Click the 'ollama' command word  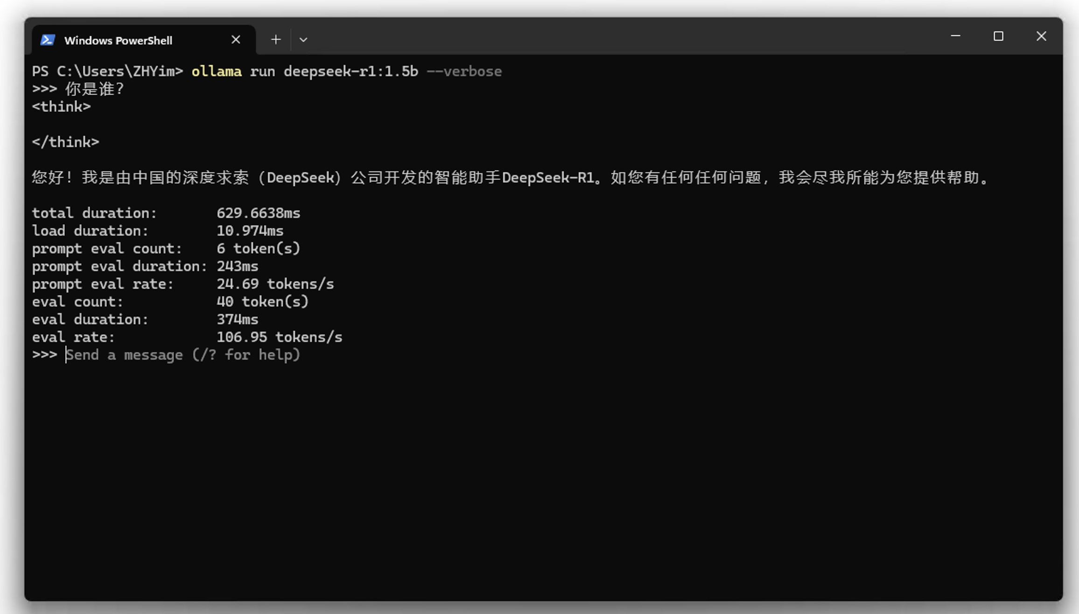[217, 71]
